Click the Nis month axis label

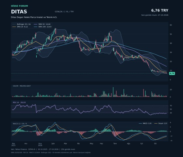78,144
